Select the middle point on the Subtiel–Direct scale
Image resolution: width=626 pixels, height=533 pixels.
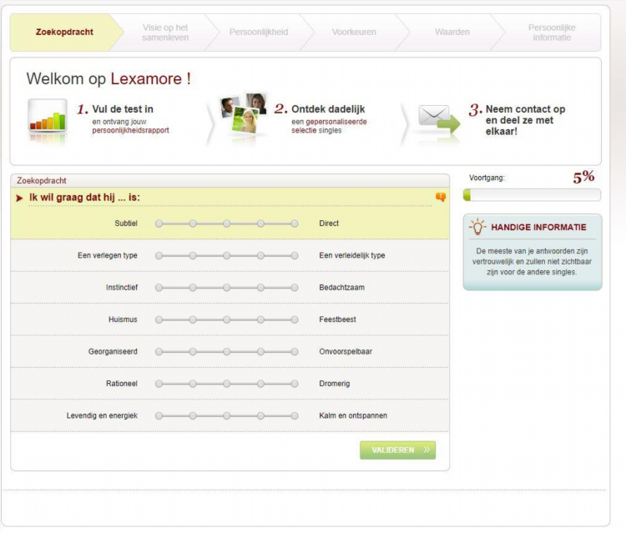[x=227, y=224]
